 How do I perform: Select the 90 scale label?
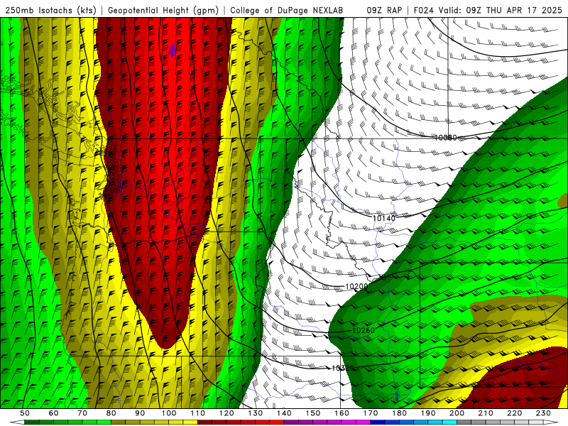click(x=140, y=413)
